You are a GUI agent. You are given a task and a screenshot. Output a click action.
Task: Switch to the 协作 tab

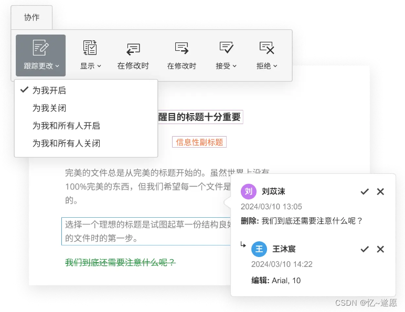[x=31, y=17]
